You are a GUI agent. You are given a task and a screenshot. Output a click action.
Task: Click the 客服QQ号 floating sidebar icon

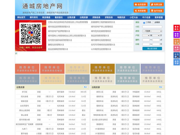176,48
